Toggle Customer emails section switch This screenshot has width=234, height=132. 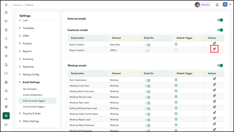click(220, 30)
